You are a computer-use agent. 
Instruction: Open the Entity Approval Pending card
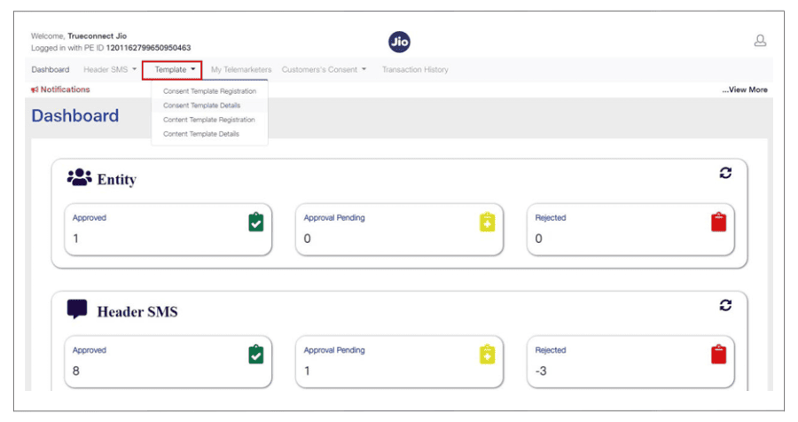pyautogui.click(x=400, y=230)
